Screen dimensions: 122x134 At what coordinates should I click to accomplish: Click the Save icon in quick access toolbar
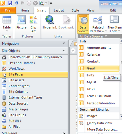10,3
